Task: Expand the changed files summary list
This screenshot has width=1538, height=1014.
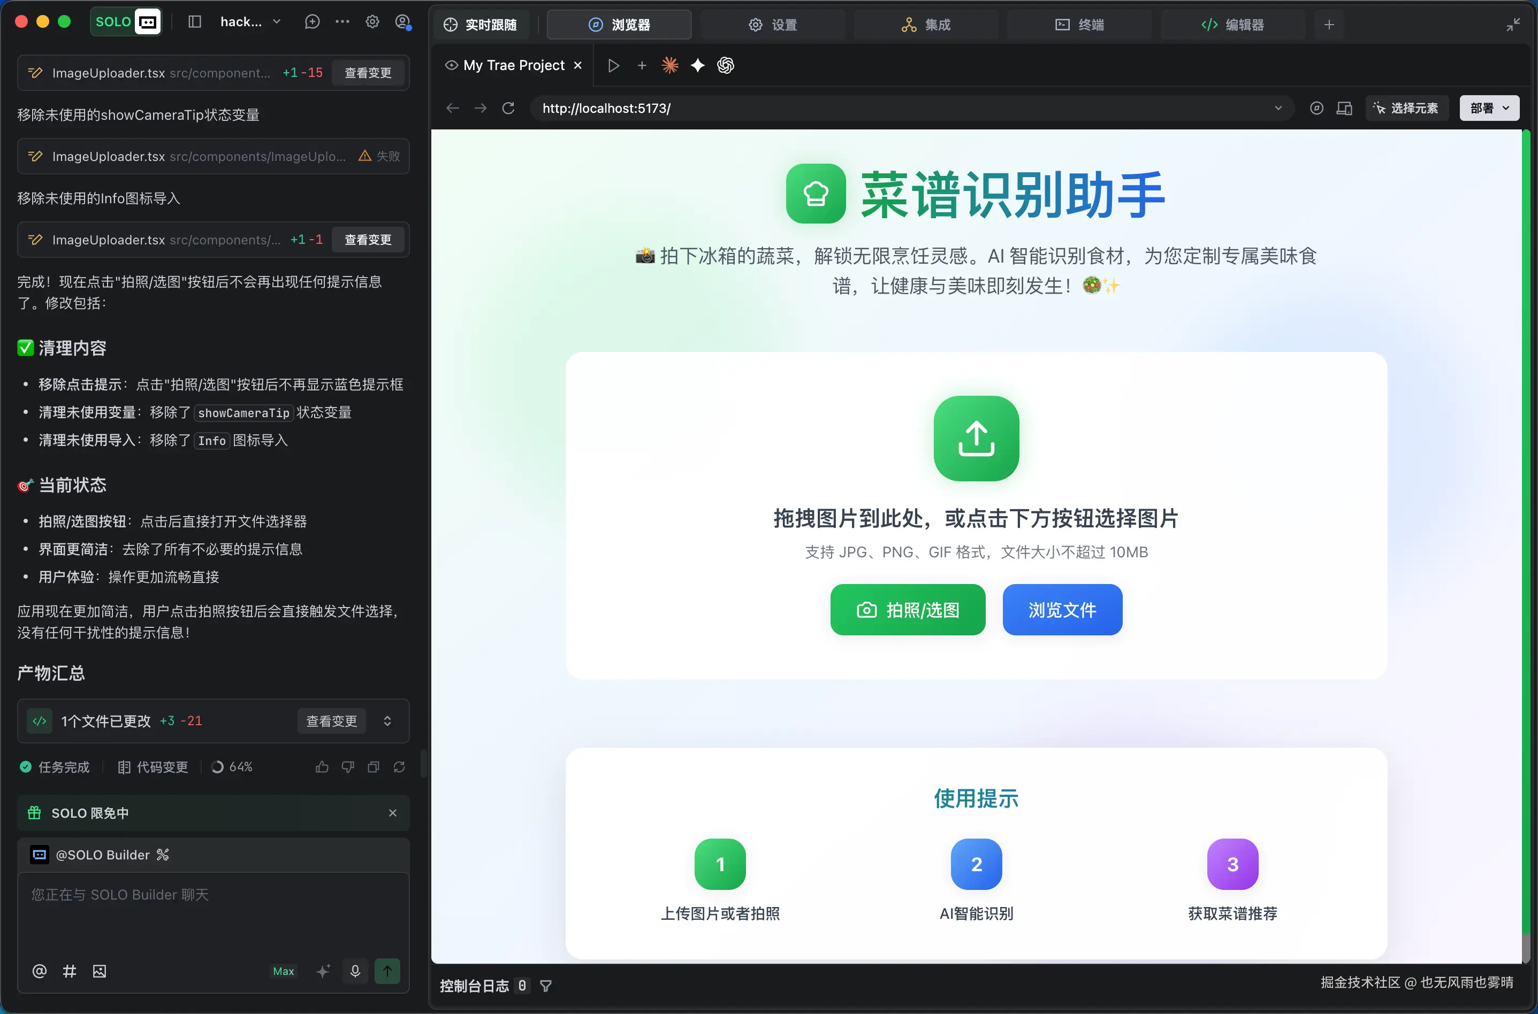Action: click(387, 720)
